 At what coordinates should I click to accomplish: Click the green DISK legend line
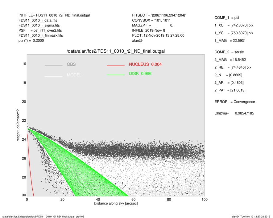point(116,75)
